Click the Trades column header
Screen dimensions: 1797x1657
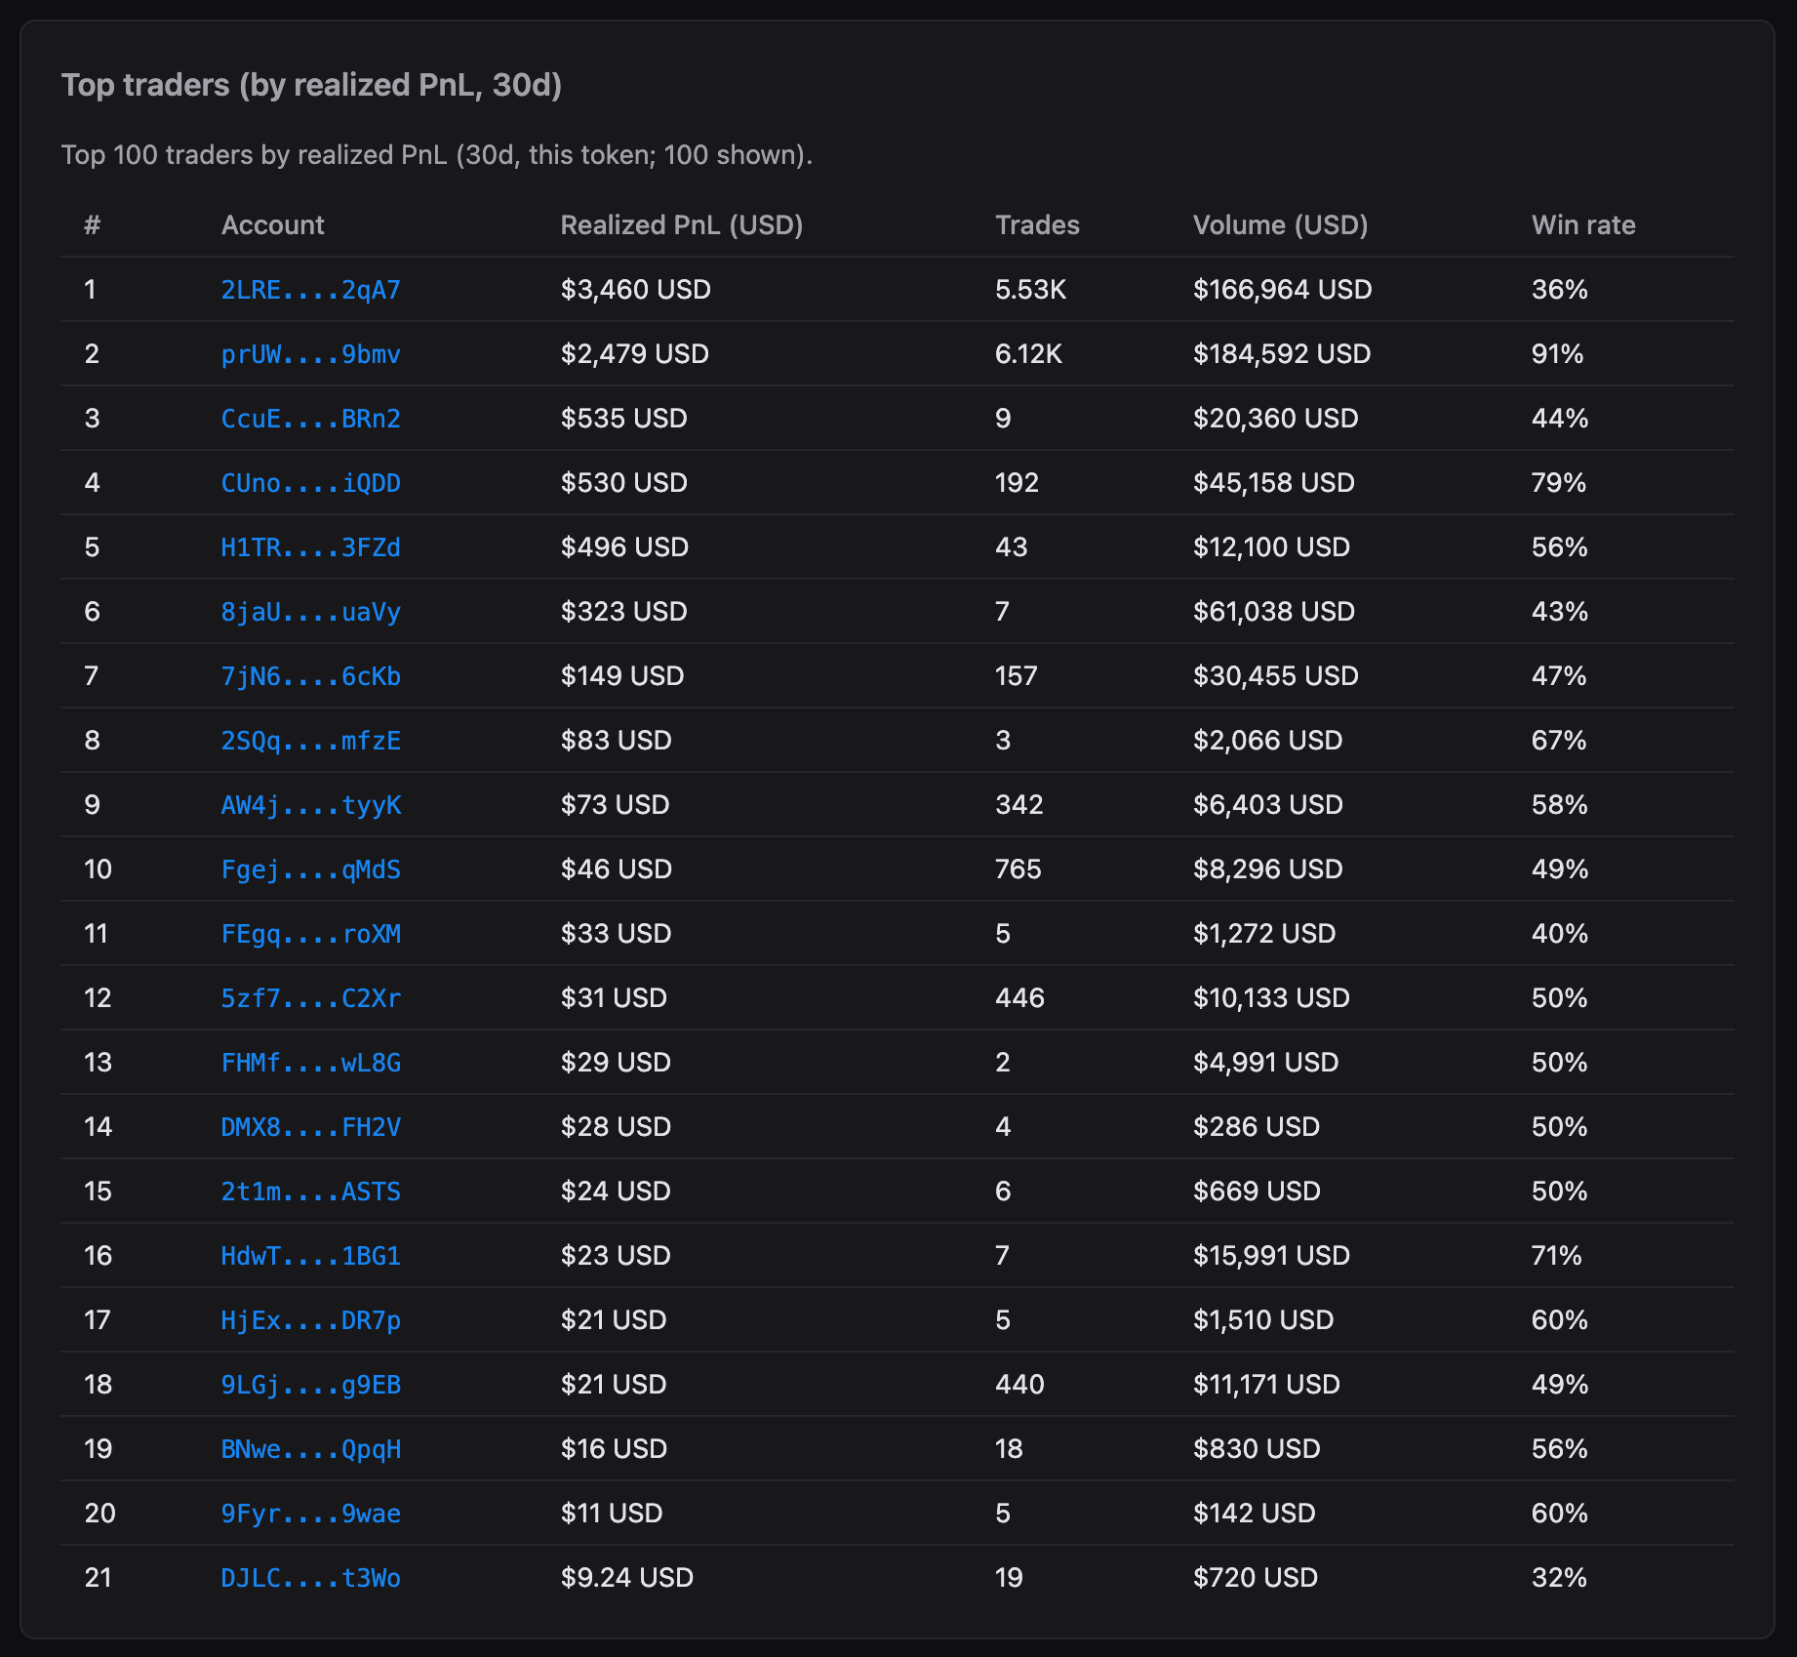(1037, 225)
